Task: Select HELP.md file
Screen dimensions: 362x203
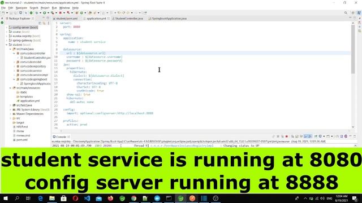Action: click(x=20, y=127)
